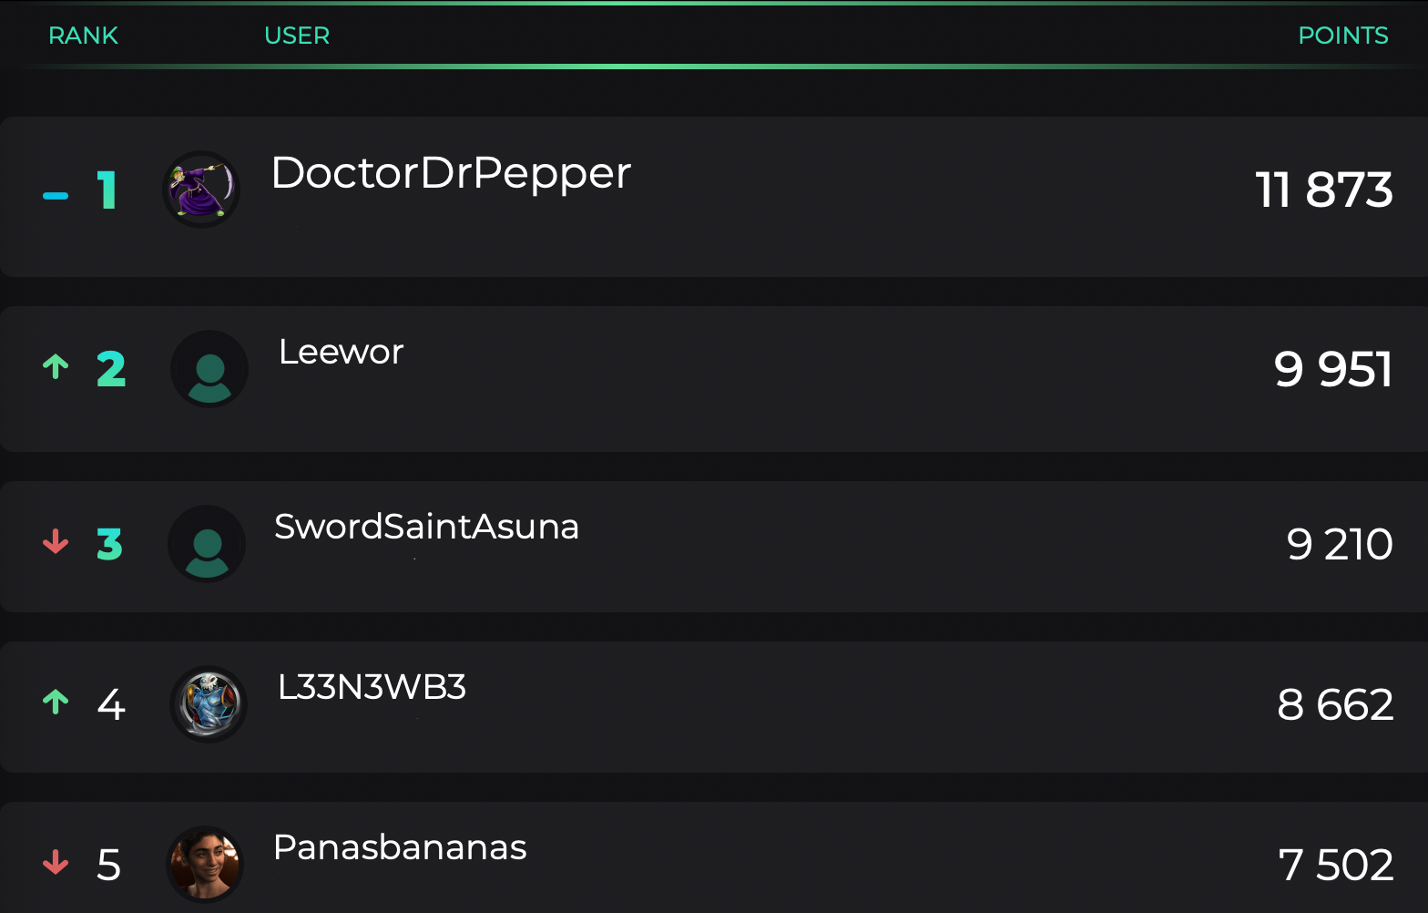Click the red down arrow beside rank 5
The width and height of the screenshot is (1428, 913).
(x=56, y=862)
